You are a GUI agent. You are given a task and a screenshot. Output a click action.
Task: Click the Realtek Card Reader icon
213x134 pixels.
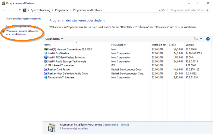coord(46,70)
